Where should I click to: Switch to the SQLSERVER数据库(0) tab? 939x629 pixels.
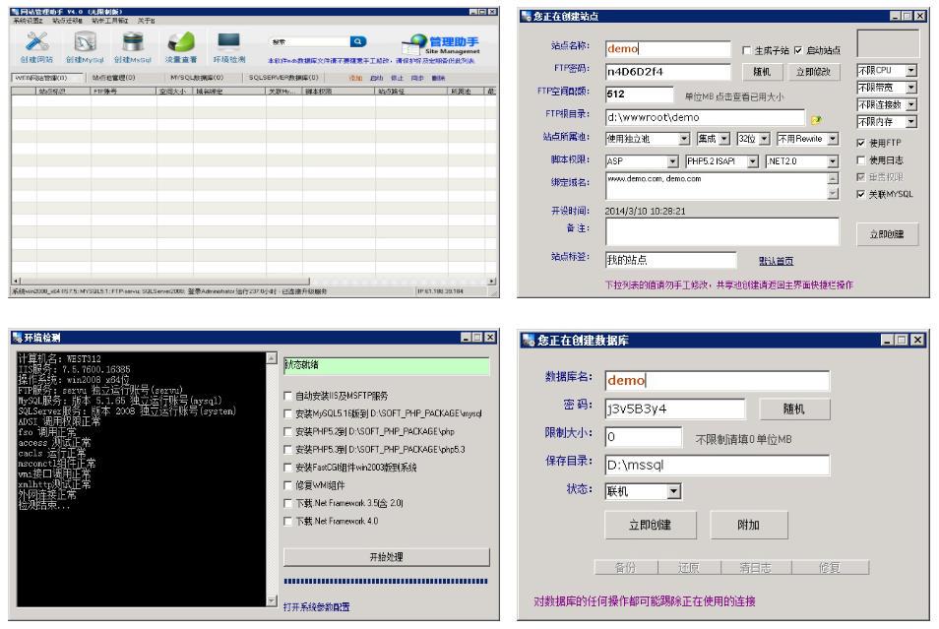point(282,77)
